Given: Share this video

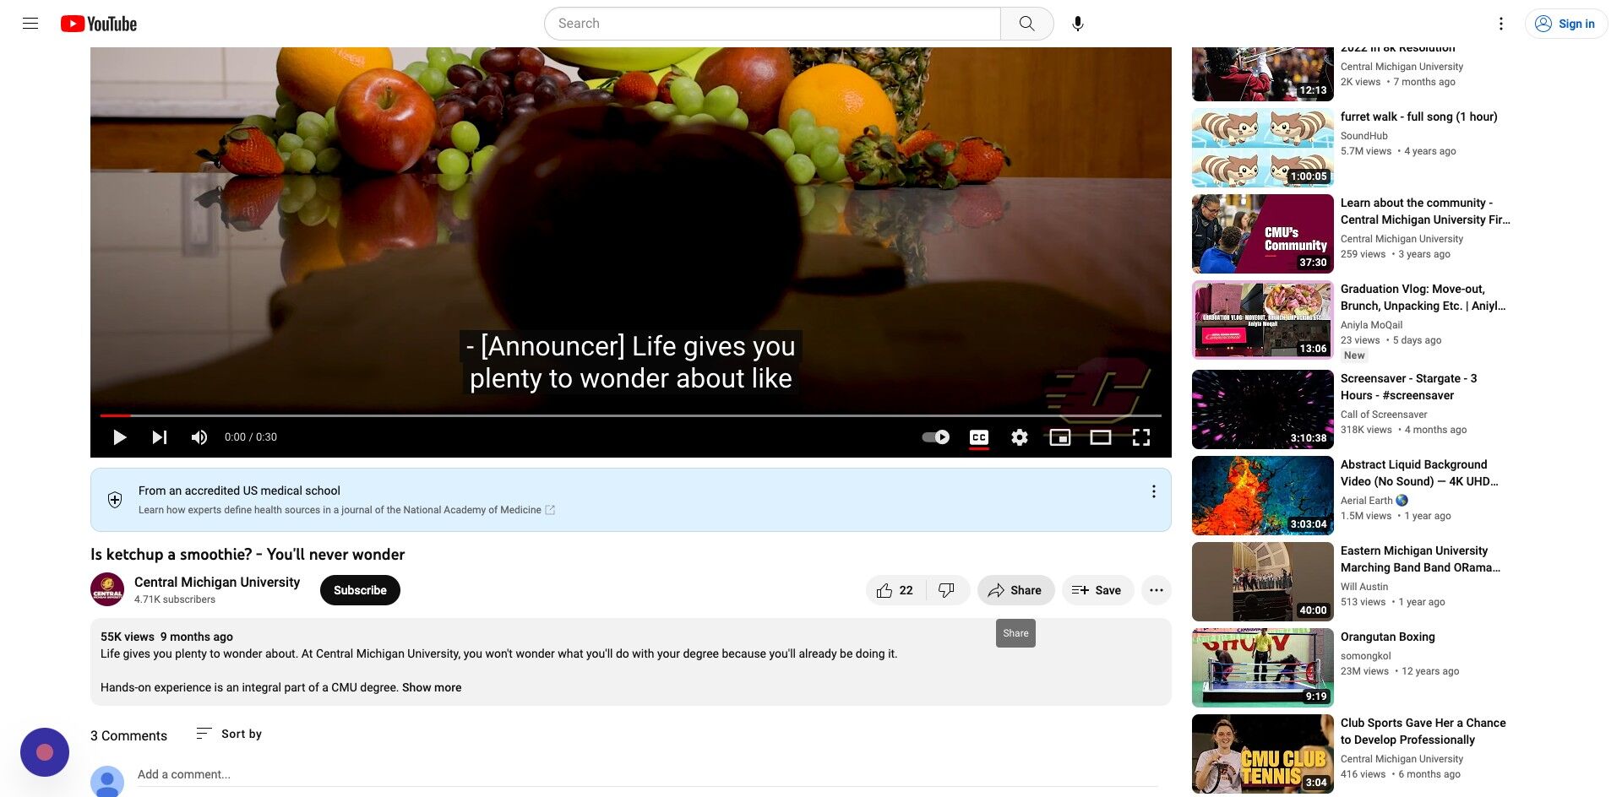Looking at the screenshot, I should (1015, 590).
